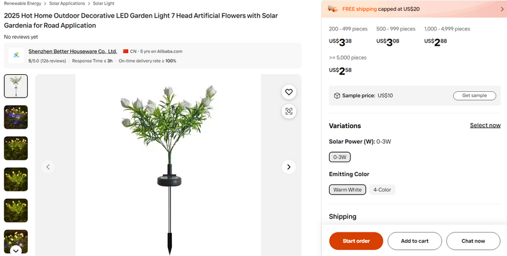The image size is (507, 256).
Task: Open image search scan icon
Action: coord(289,111)
